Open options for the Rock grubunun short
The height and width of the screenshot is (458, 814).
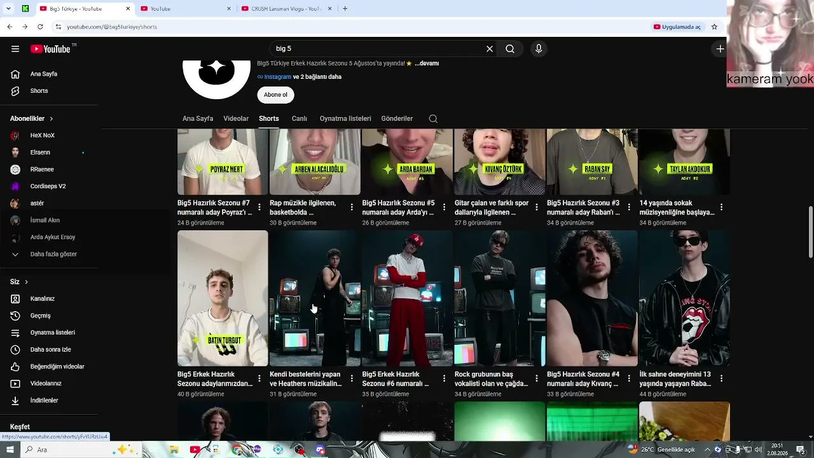[537, 378]
